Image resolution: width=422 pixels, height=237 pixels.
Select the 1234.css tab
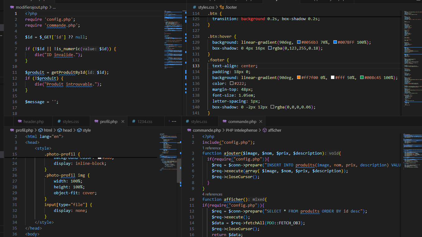click(x=144, y=121)
